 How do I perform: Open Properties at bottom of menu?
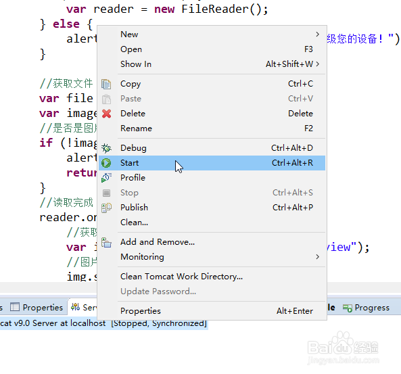pyautogui.click(x=212, y=311)
